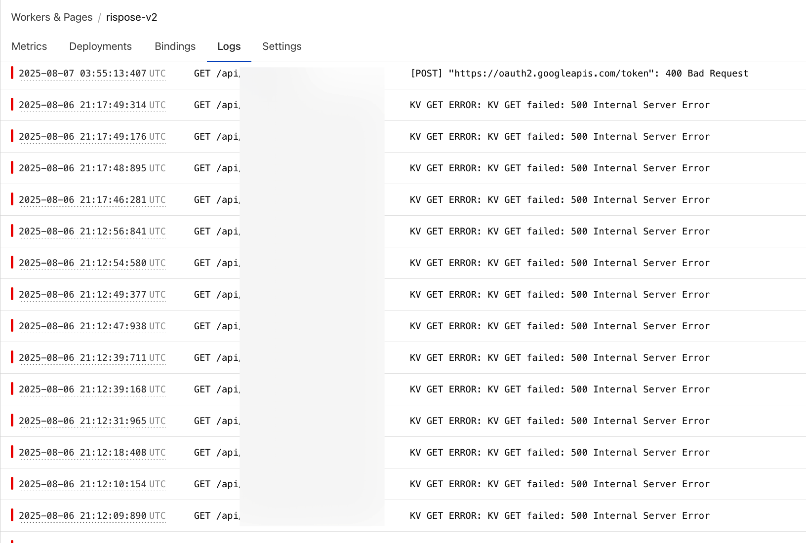Click the dotted-underlined timestamp 2025-08-07 03:55:13:407
The image size is (806, 543).
pos(83,73)
